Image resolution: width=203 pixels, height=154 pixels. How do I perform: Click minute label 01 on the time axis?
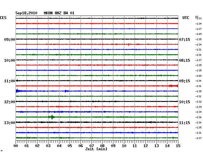click(27, 146)
